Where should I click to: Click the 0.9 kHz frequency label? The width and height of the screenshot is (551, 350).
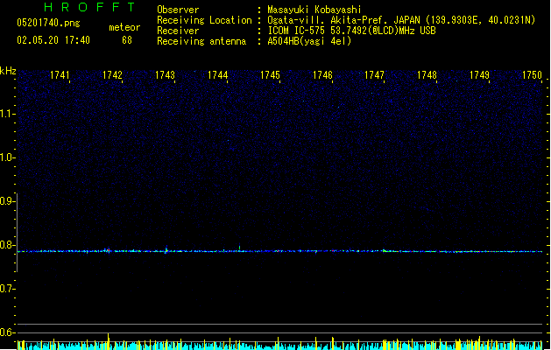(x=7, y=201)
